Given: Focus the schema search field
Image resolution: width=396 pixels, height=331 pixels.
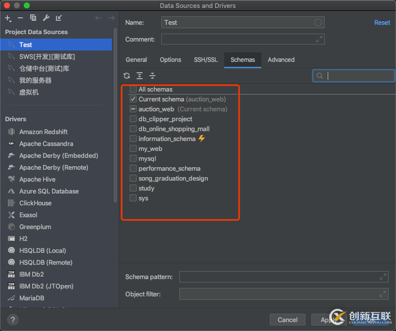Looking at the screenshot, I should [353, 76].
